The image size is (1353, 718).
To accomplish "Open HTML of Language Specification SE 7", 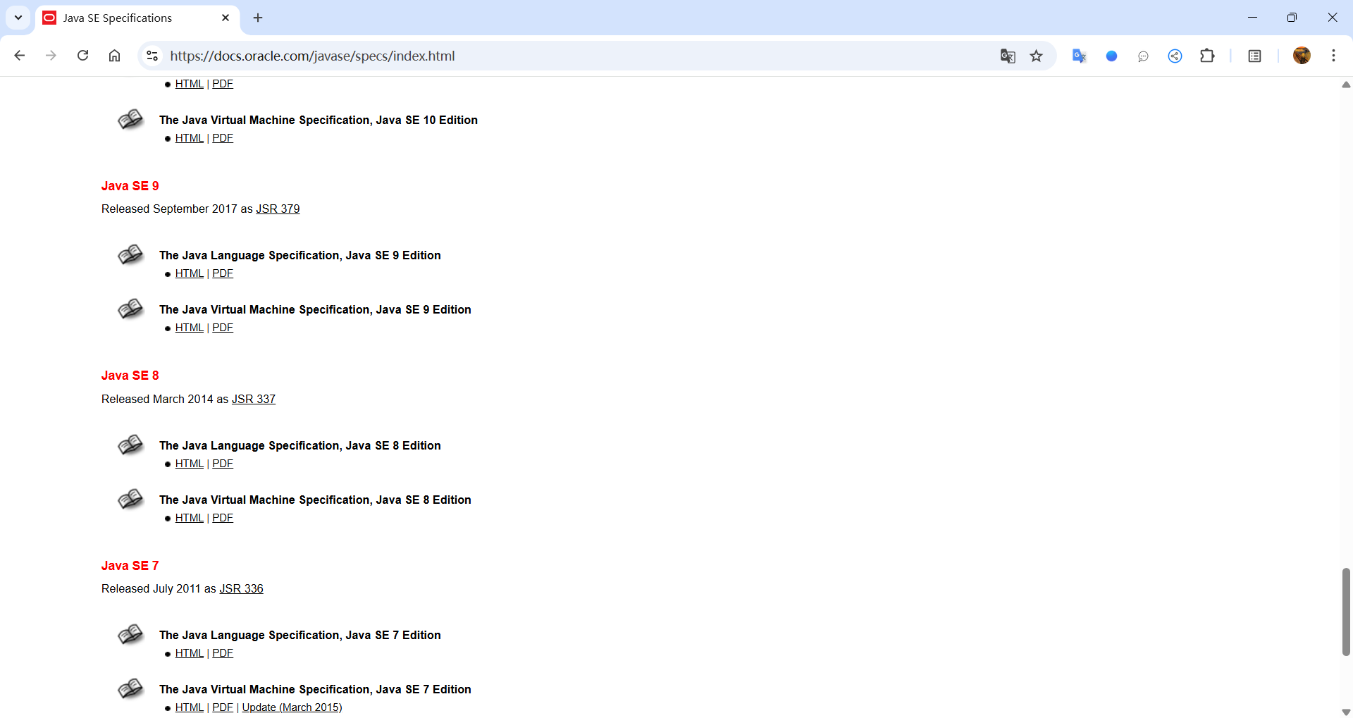I will pos(189,653).
